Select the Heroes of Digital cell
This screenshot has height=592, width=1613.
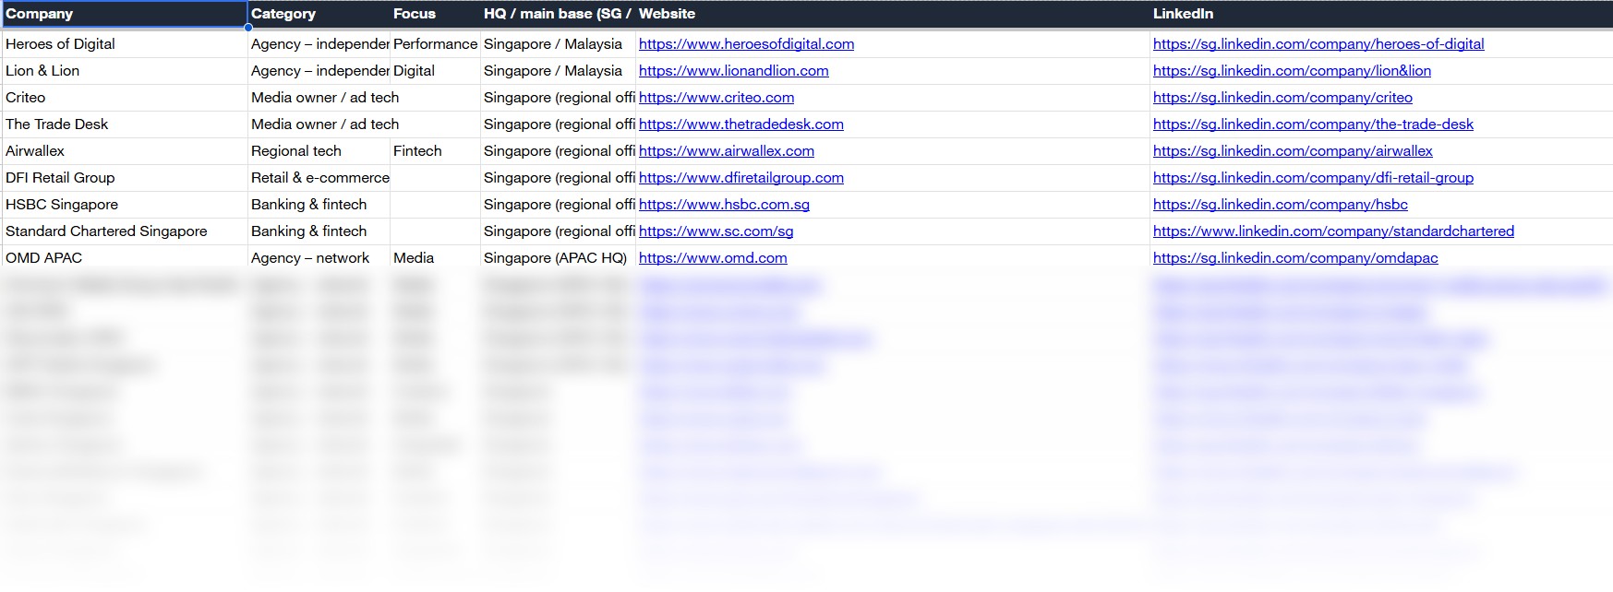click(124, 44)
